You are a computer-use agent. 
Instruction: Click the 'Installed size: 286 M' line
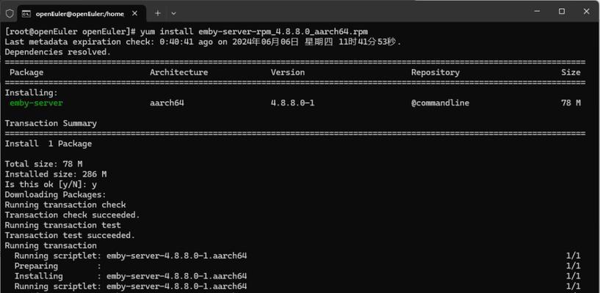[56, 174]
